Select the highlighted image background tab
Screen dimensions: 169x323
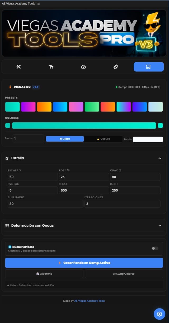click(149, 67)
